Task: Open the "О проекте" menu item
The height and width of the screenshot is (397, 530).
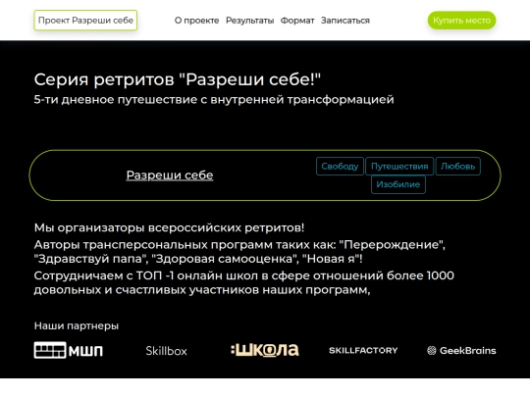Action: point(196,21)
